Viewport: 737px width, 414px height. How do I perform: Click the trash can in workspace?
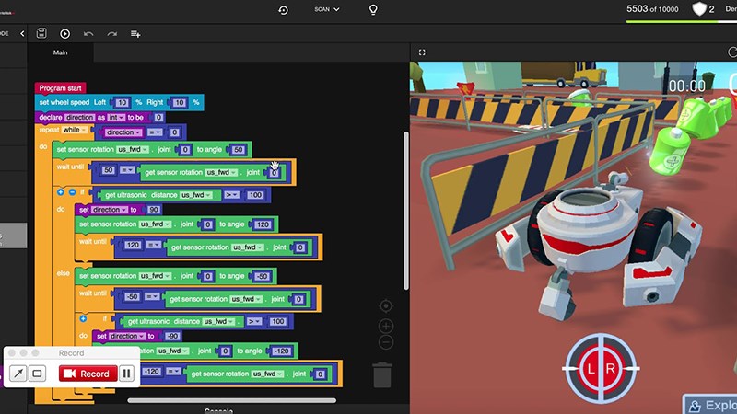382,374
